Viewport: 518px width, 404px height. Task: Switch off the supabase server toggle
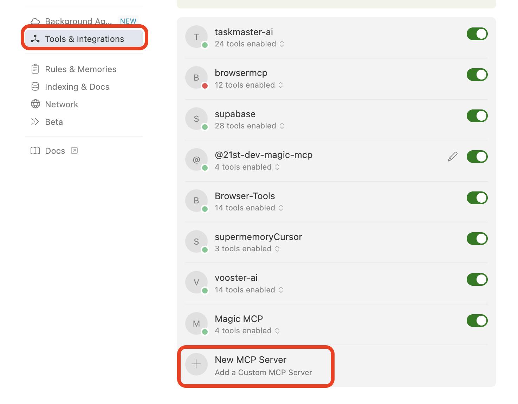point(477,116)
